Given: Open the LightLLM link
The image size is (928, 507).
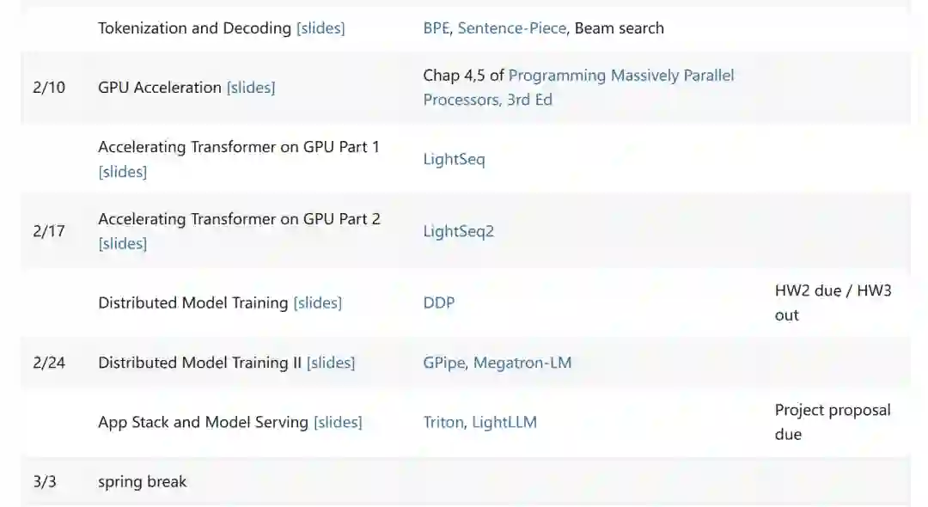Looking at the screenshot, I should 504,423.
